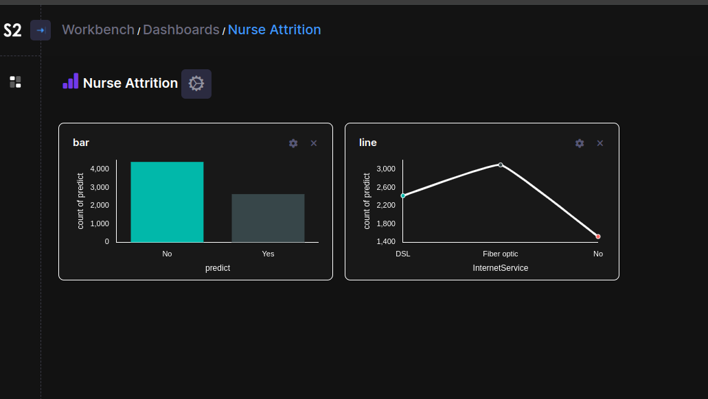Viewport: 708px width, 399px height.
Task: Click the 2,000 value on bar chart
Action: tap(100, 205)
